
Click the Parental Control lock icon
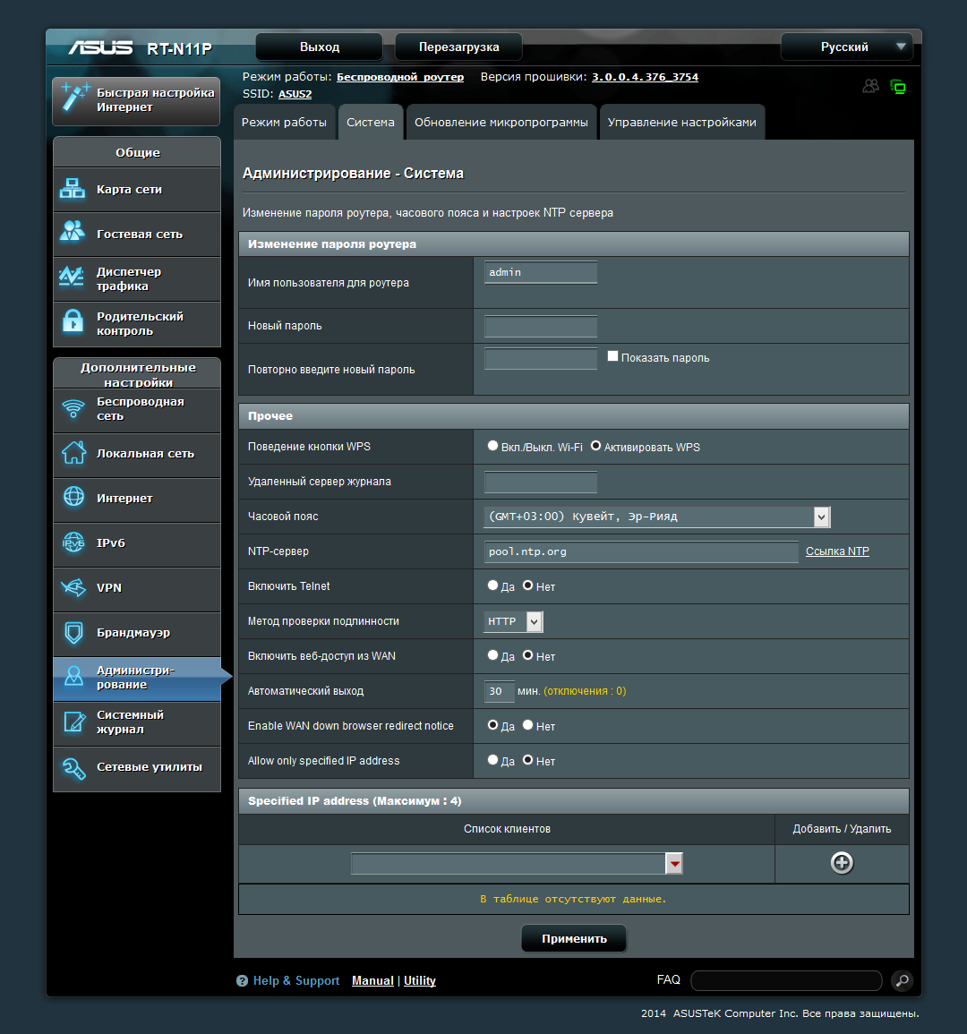(x=73, y=321)
